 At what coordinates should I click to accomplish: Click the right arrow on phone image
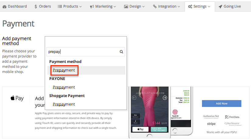165,98
